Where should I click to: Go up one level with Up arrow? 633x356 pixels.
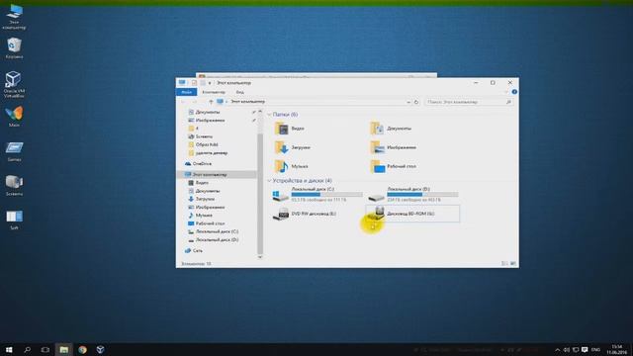point(211,102)
